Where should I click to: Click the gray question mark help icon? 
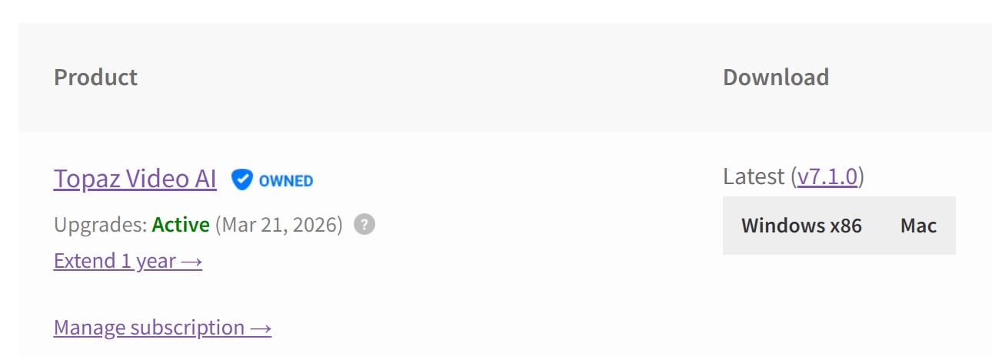click(365, 225)
